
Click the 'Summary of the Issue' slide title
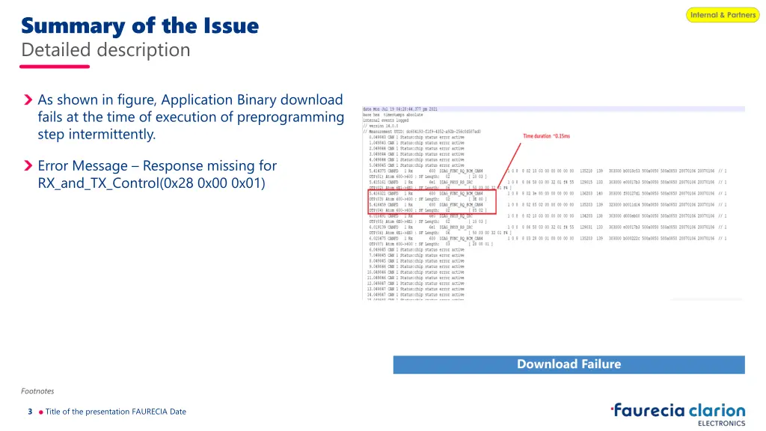140,26
